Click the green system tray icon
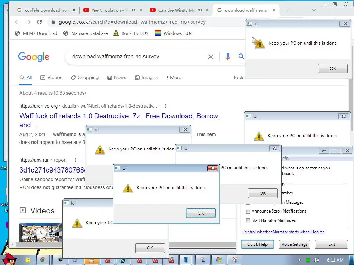Screen dimensions: 354x265 [x=308, y=260]
